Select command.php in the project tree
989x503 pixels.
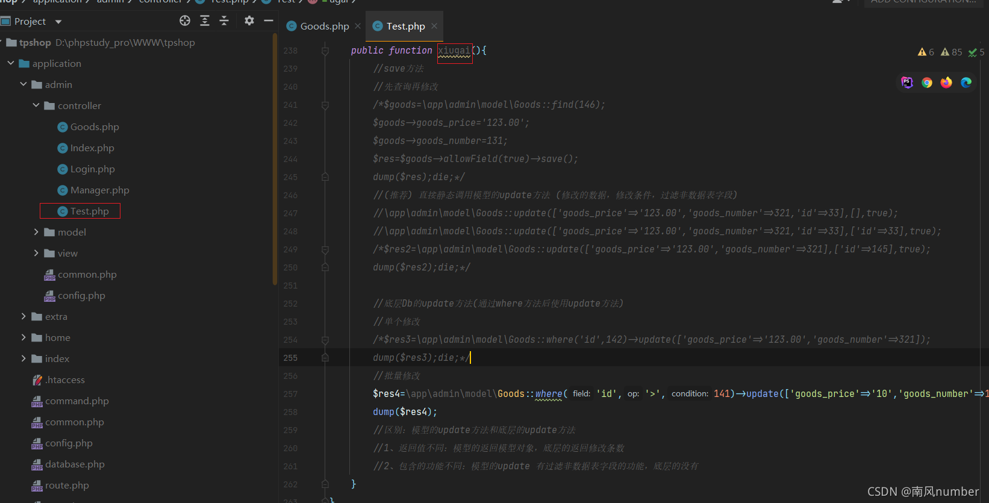pos(70,401)
